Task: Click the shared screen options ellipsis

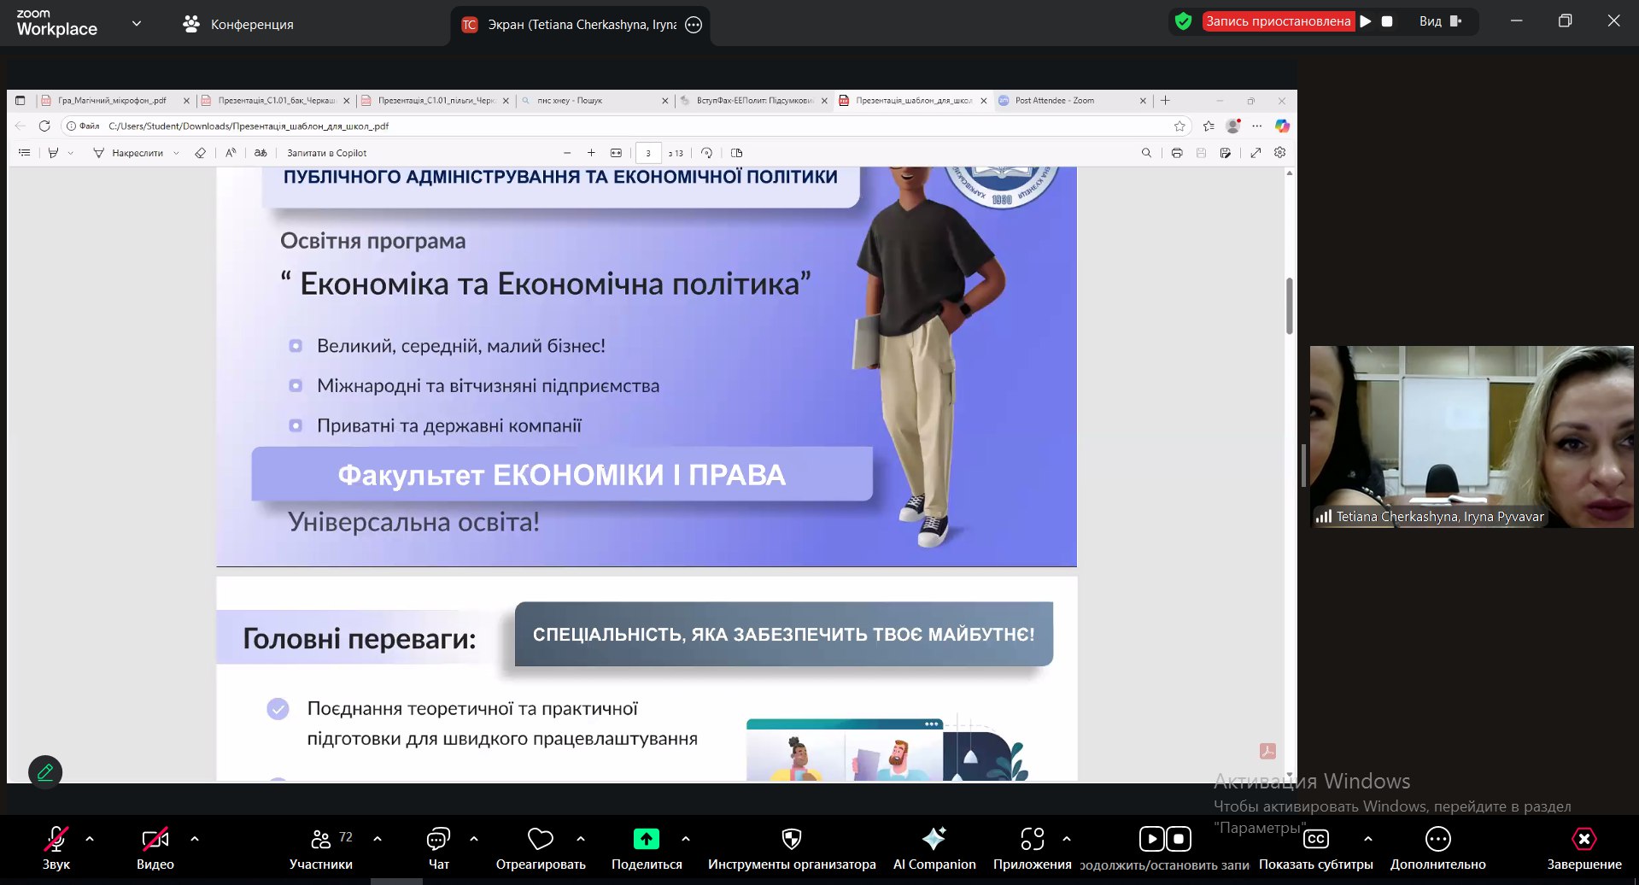Action: click(x=694, y=25)
